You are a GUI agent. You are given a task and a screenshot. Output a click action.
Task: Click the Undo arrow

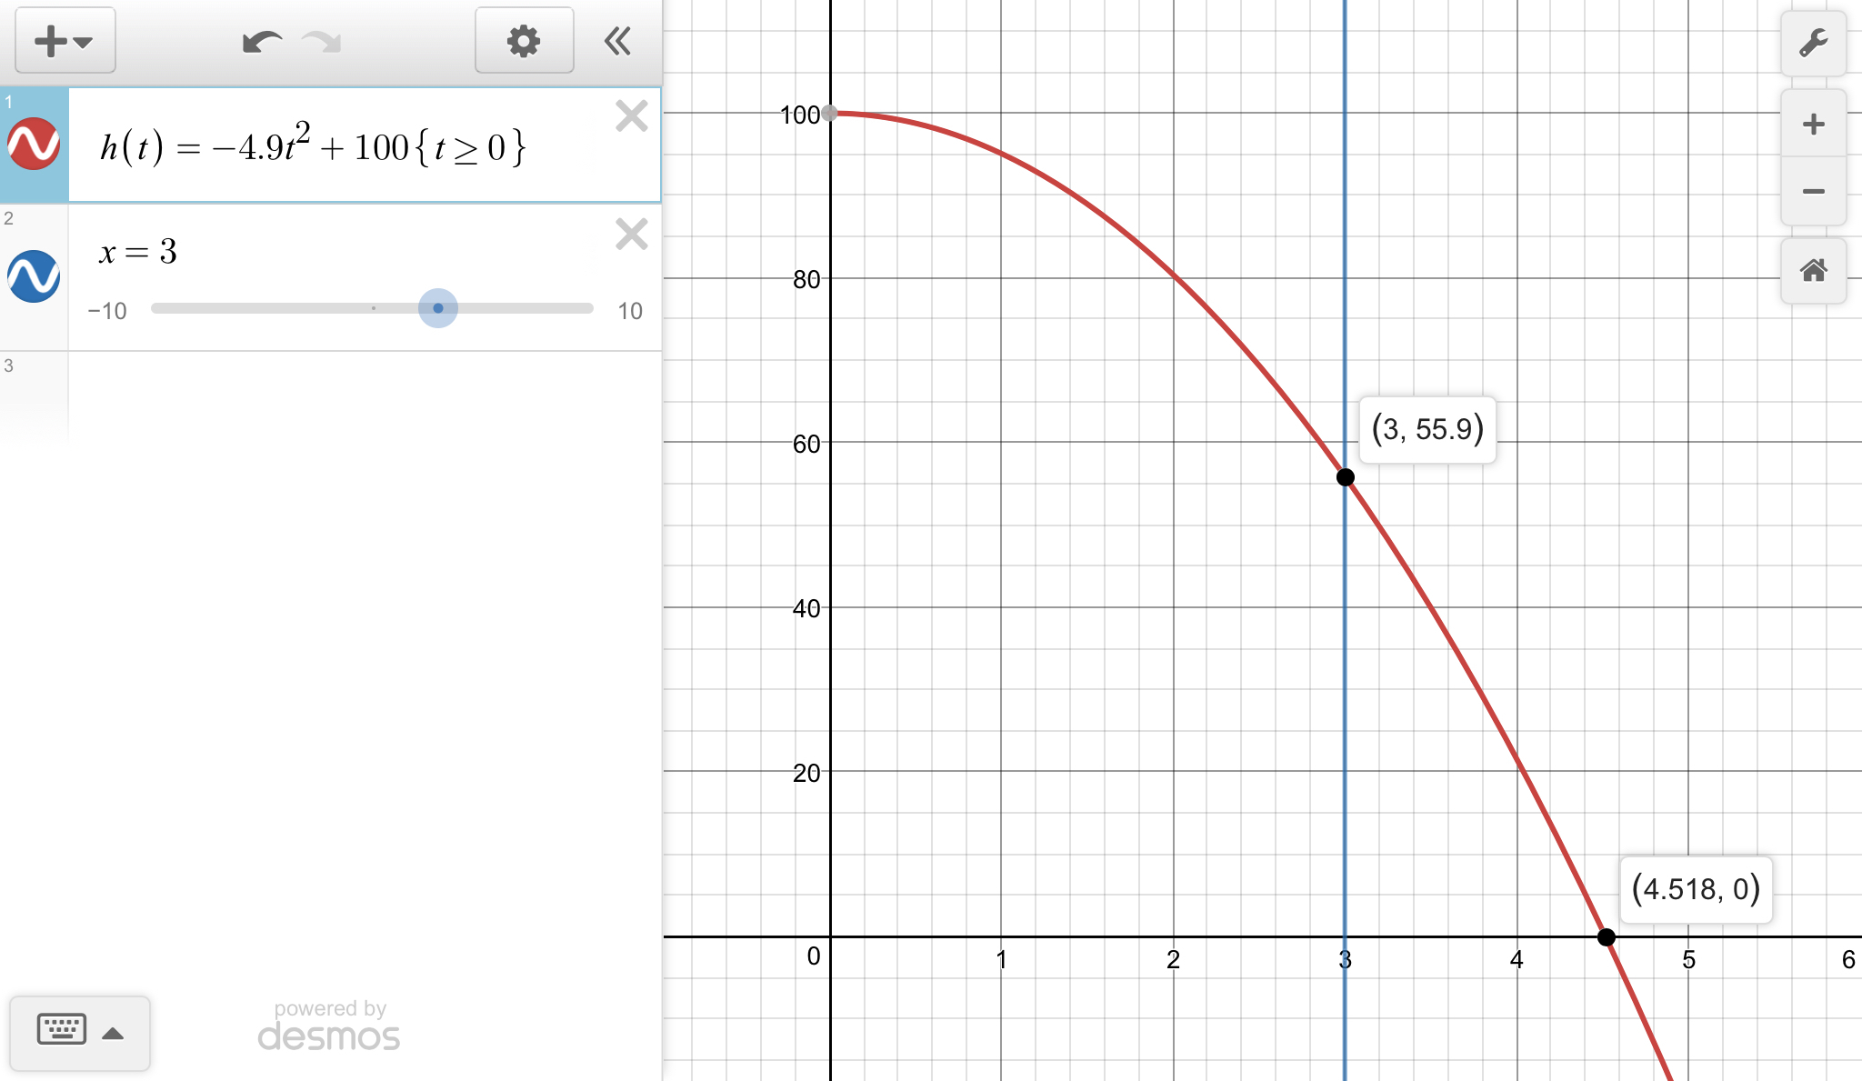261,42
